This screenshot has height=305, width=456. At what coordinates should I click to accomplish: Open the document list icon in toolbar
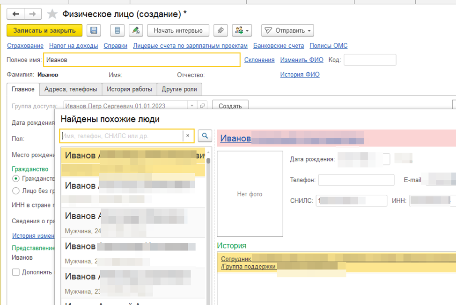pyautogui.click(x=118, y=30)
